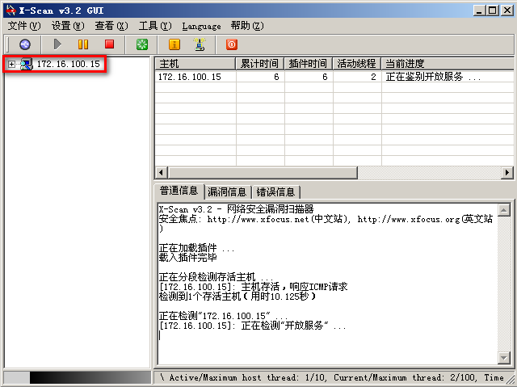Pause the running scan
Image resolution: width=517 pixels, height=387 pixels.
click(x=83, y=44)
